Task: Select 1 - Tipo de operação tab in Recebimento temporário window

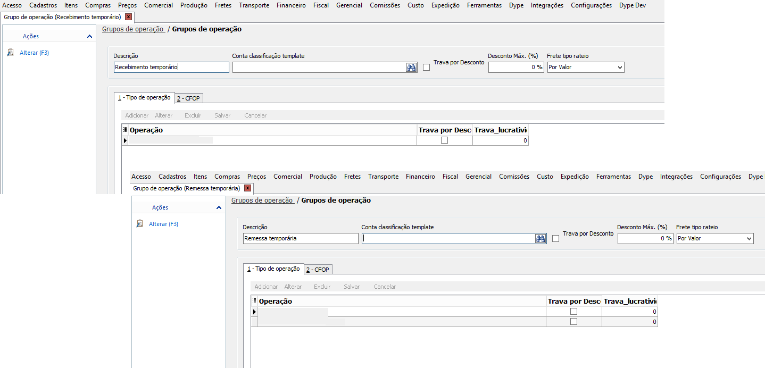Action: pyautogui.click(x=144, y=98)
